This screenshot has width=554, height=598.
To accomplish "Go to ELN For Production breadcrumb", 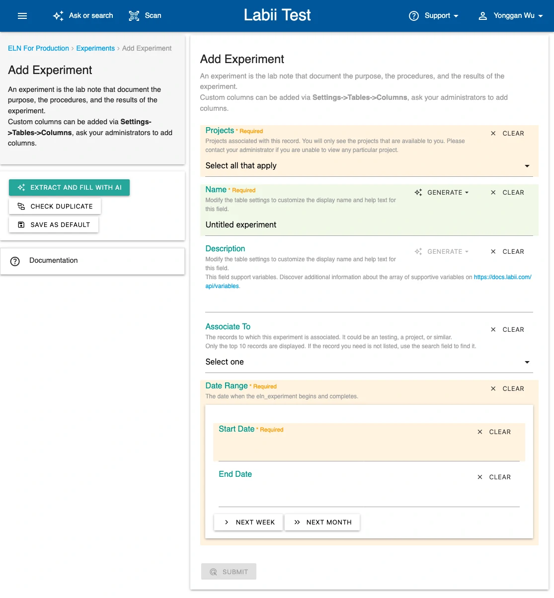I will tap(38, 48).
